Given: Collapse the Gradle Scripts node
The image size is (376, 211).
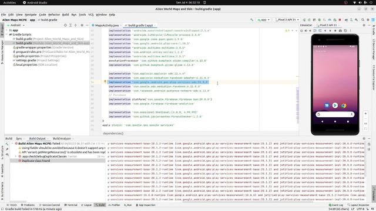Looking at the screenshot, I should (x=7, y=35).
